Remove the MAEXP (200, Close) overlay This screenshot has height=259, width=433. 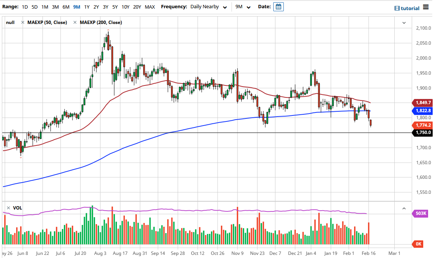click(x=75, y=22)
